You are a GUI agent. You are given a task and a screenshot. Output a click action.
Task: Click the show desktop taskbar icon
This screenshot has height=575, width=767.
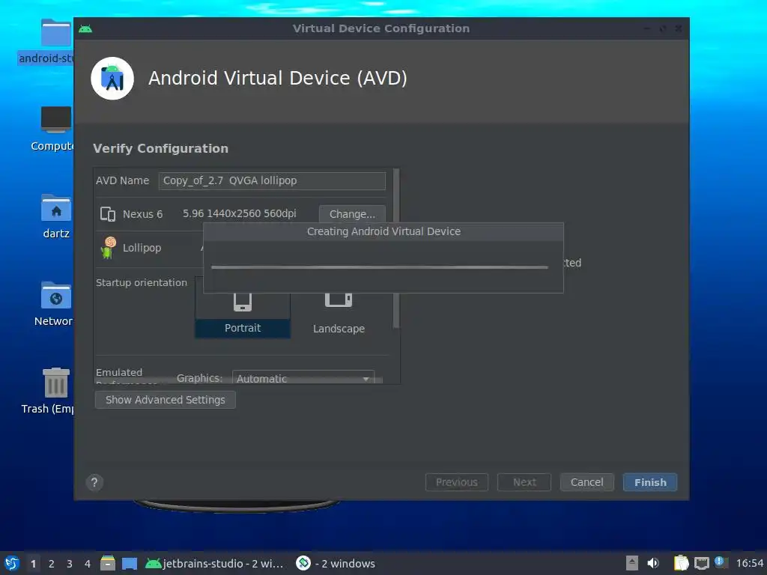pyautogui.click(x=130, y=564)
